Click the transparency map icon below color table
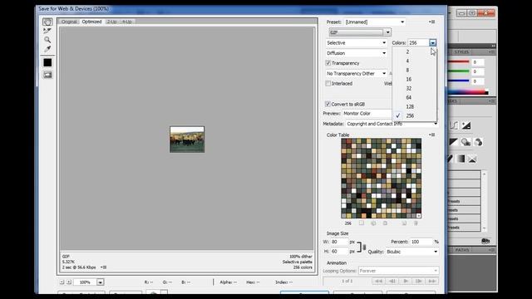532x299 pixels. tap(362, 223)
